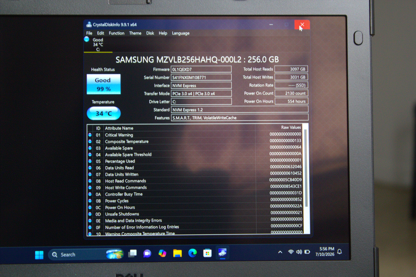Click the Firmware field 0L1QEXD7
This screenshot has width=416, height=277.
[x=201, y=69]
